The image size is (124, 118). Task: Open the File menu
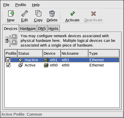(x=6, y=5)
